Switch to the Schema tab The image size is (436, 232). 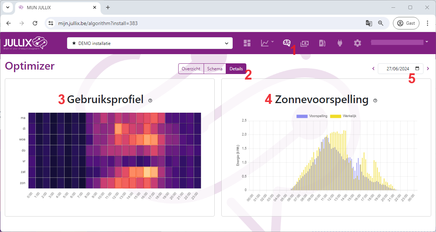click(x=215, y=69)
